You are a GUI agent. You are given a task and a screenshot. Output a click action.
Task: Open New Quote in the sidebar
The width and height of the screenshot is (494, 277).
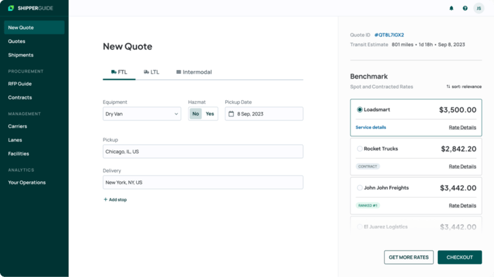coord(34,28)
